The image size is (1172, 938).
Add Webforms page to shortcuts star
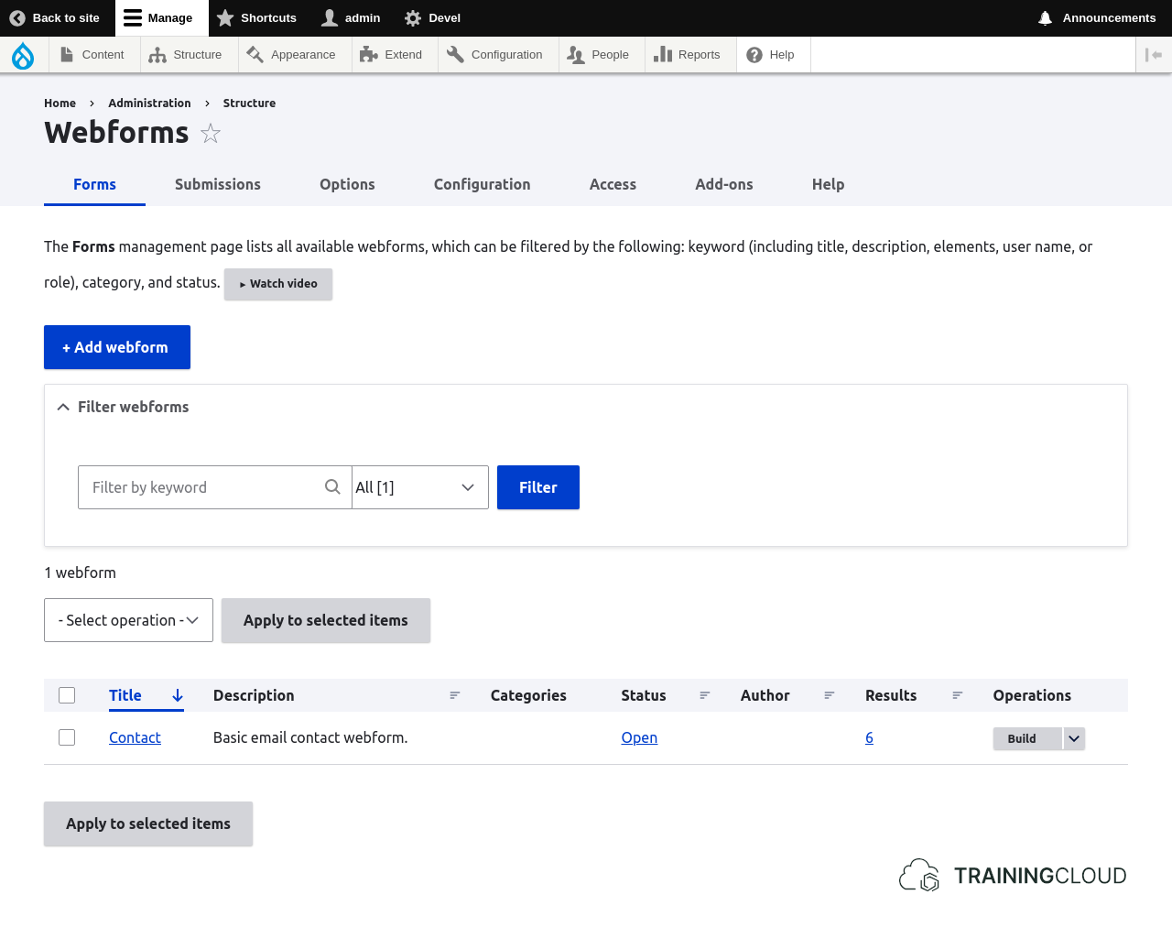coord(211,134)
